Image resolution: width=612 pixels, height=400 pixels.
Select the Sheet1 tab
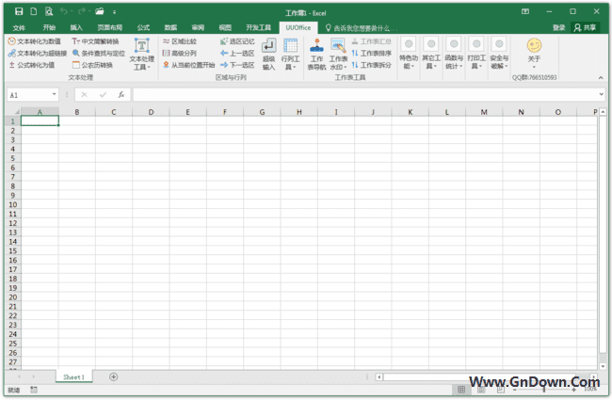click(x=73, y=377)
